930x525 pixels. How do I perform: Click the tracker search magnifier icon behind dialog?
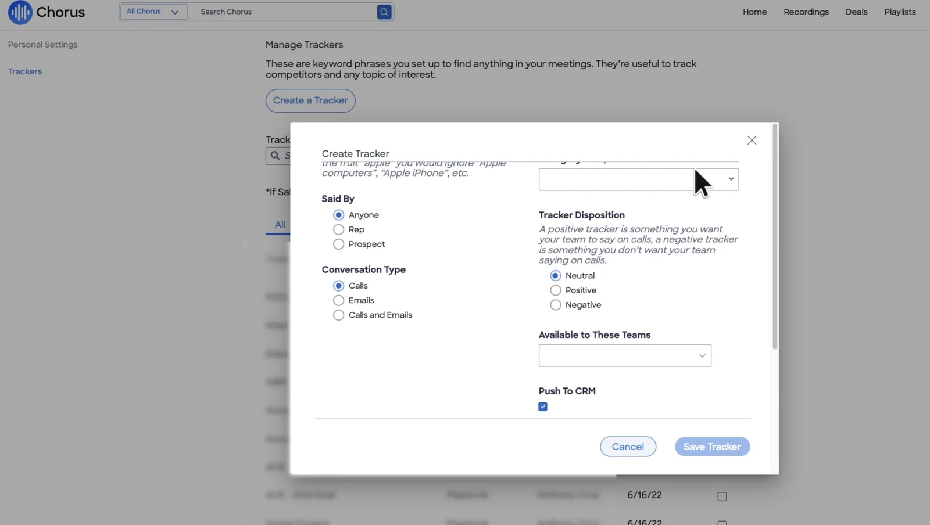point(275,156)
